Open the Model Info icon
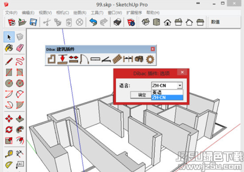 point(131,22)
